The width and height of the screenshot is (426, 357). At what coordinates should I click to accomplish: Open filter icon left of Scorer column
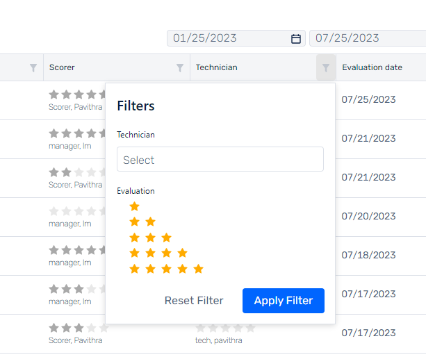point(33,67)
